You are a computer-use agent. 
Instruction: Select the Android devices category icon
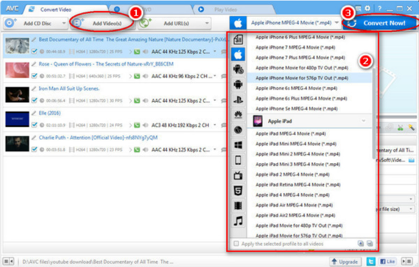[238, 85]
